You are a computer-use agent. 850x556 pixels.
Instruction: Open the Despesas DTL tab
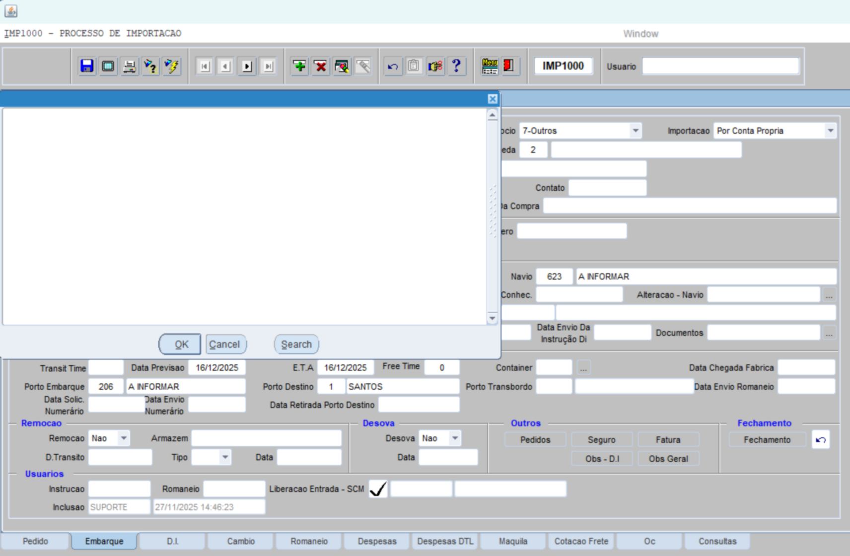(445, 541)
